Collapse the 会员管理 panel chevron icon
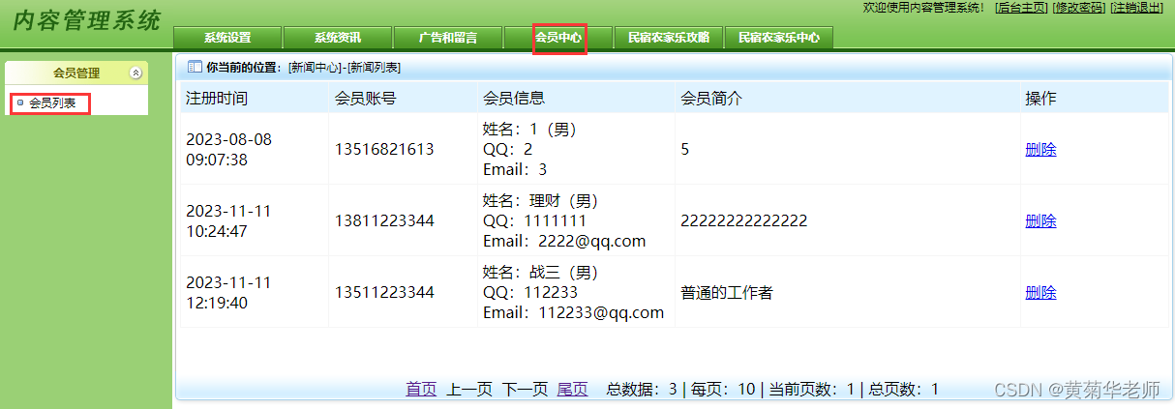This screenshot has height=409, width=1175. point(136,73)
